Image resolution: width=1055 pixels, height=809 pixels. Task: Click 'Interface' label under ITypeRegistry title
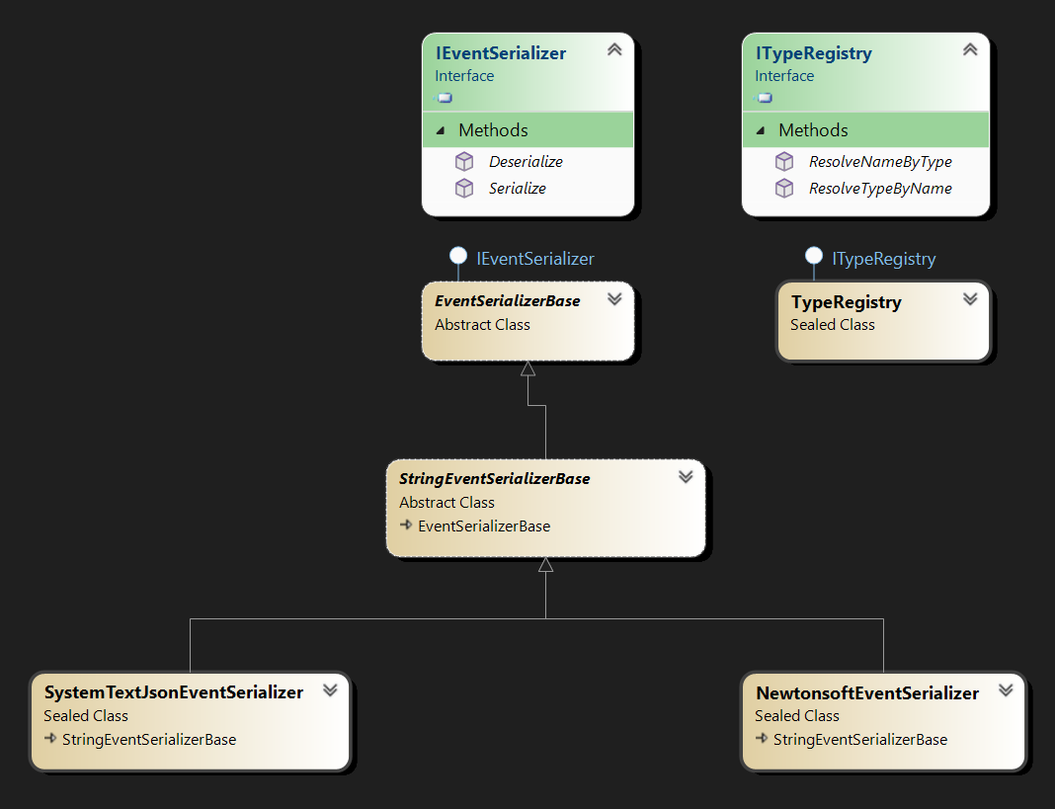[x=784, y=75]
